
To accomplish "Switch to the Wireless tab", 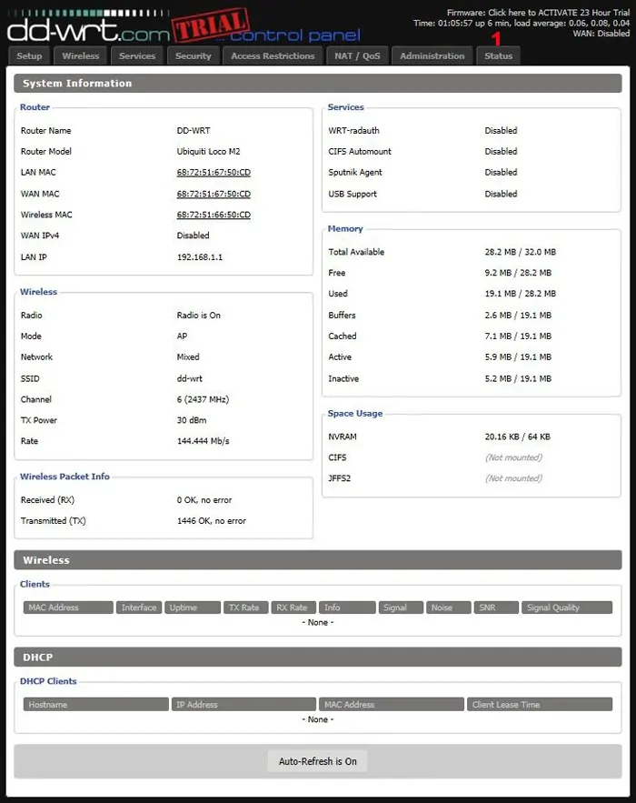I will point(80,55).
